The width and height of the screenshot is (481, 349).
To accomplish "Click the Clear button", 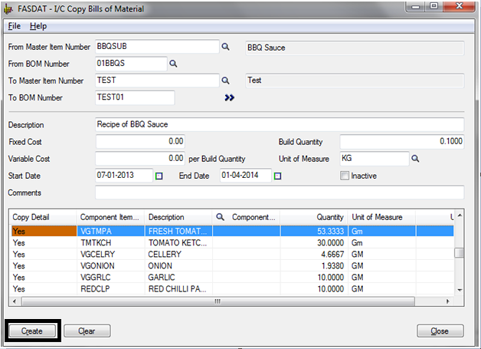I will pos(87,331).
